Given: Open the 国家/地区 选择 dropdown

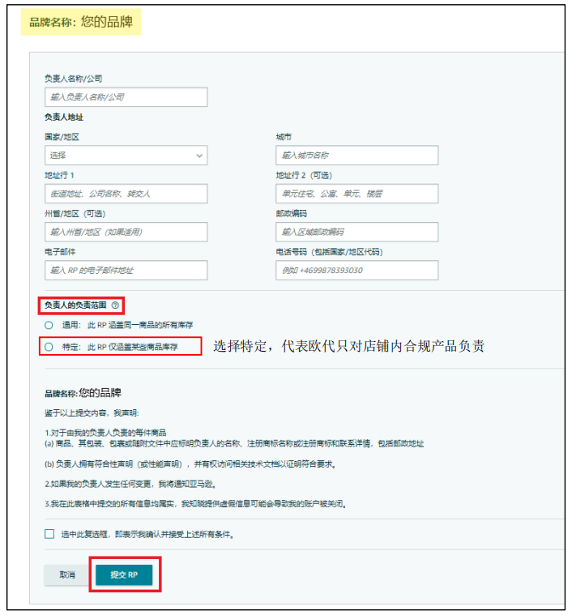Looking at the screenshot, I should (x=126, y=156).
